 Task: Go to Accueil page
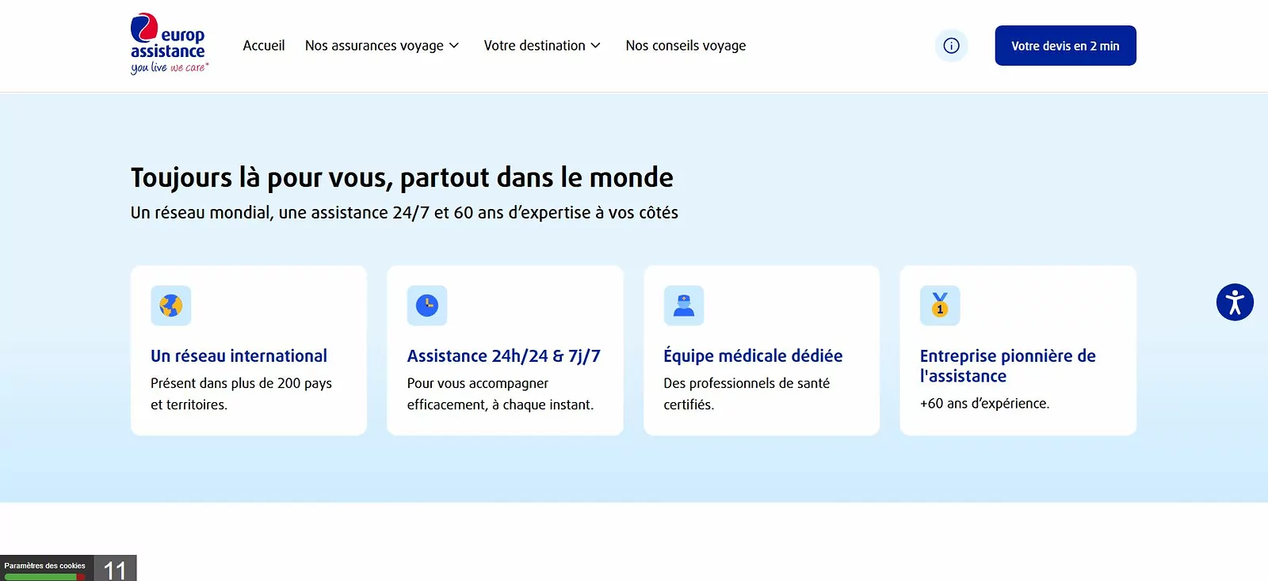[x=264, y=46]
